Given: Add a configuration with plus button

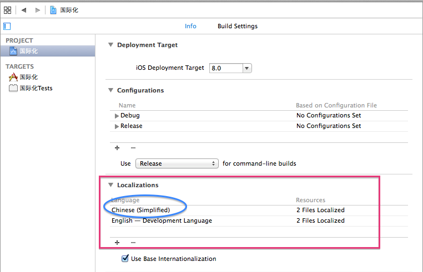Looking at the screenshot, I should pos(117,148).
